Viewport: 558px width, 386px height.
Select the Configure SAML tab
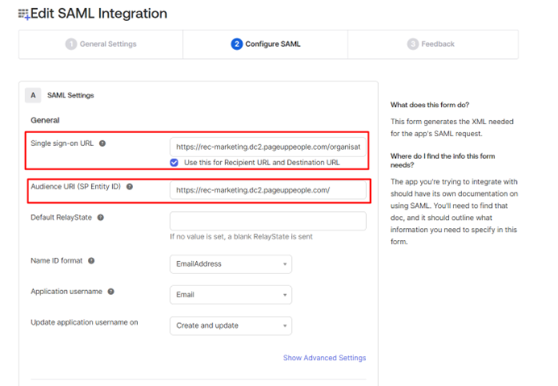coord(265,44)
